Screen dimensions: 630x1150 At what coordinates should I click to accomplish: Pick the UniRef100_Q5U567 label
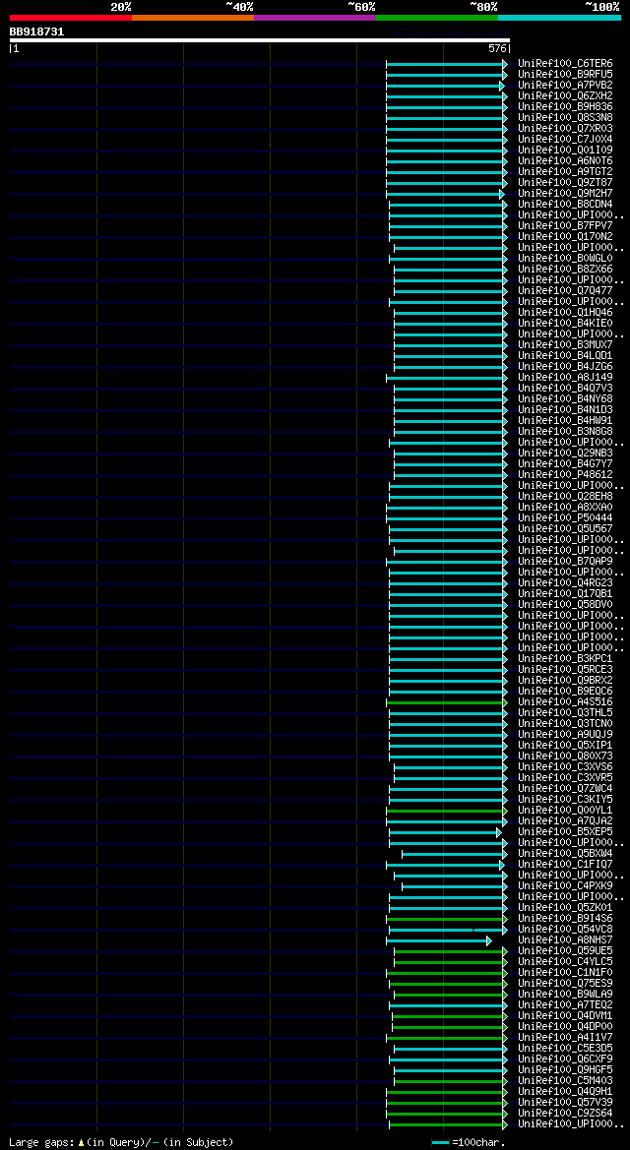point(565,529)
